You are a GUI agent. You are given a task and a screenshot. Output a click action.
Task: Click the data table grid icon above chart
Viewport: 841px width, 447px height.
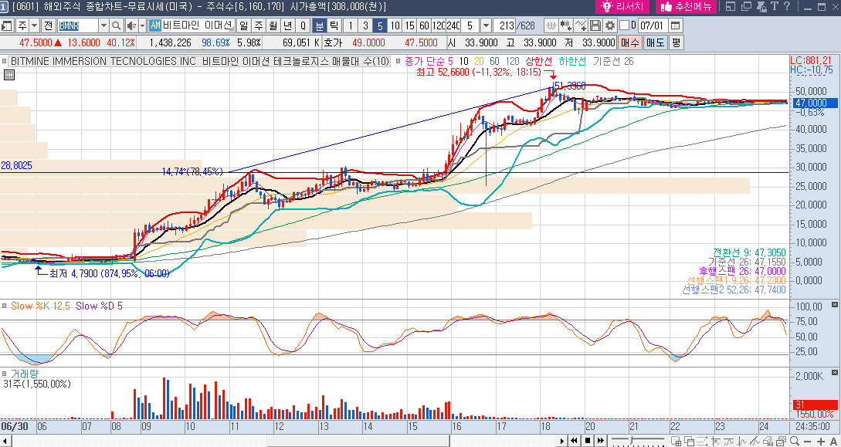(x=9, y=75)
